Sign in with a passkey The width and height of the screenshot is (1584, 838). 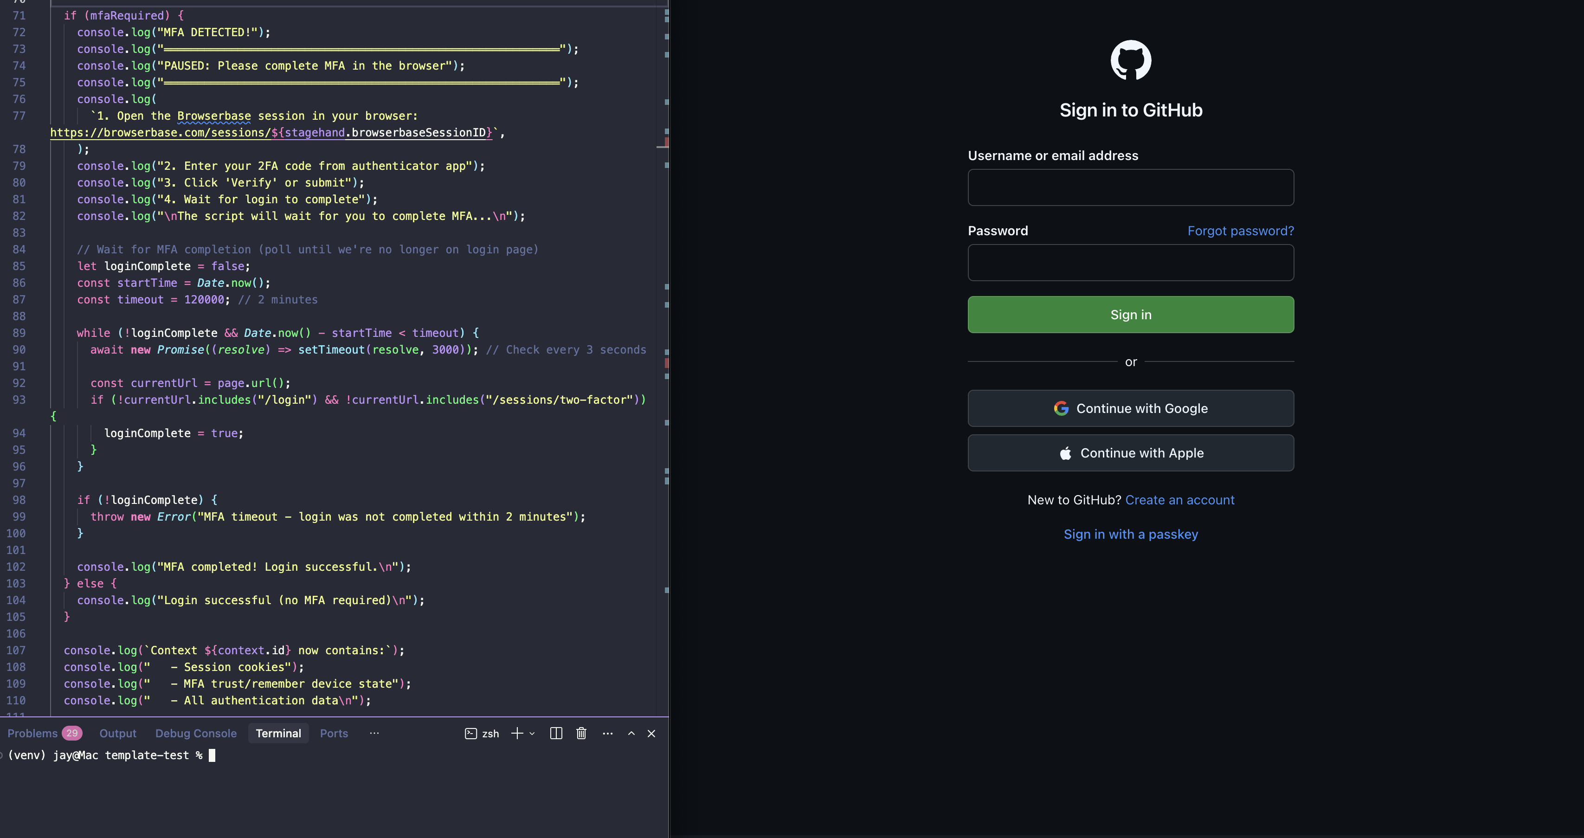pos(1131,534)
